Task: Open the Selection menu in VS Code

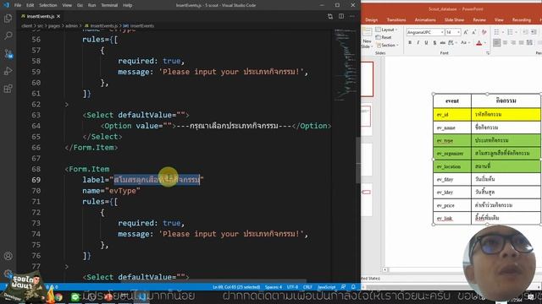Action: pyautogui.click(x=48, y=5)
